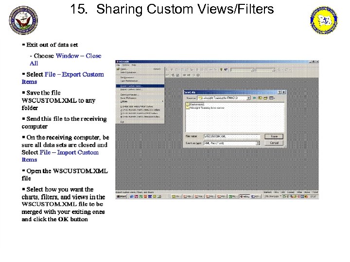Click the Cancel button in Save As

274,143
